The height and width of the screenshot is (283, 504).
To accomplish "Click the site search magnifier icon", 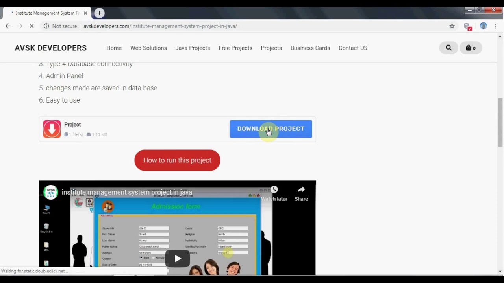I will 448,48.
